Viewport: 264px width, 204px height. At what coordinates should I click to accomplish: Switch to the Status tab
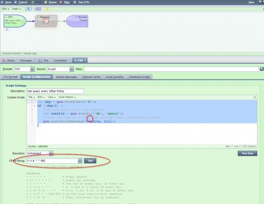click(9, 60)
